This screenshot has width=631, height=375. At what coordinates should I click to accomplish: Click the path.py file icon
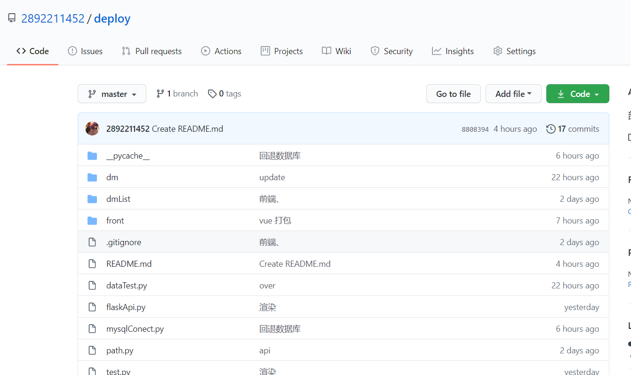click(x=92, y=351)
